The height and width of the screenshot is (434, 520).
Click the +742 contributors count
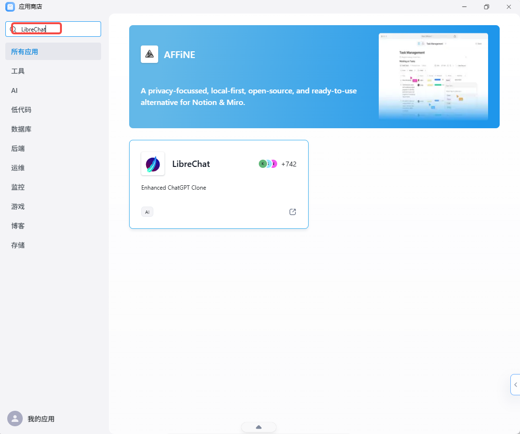coord(289,164)
